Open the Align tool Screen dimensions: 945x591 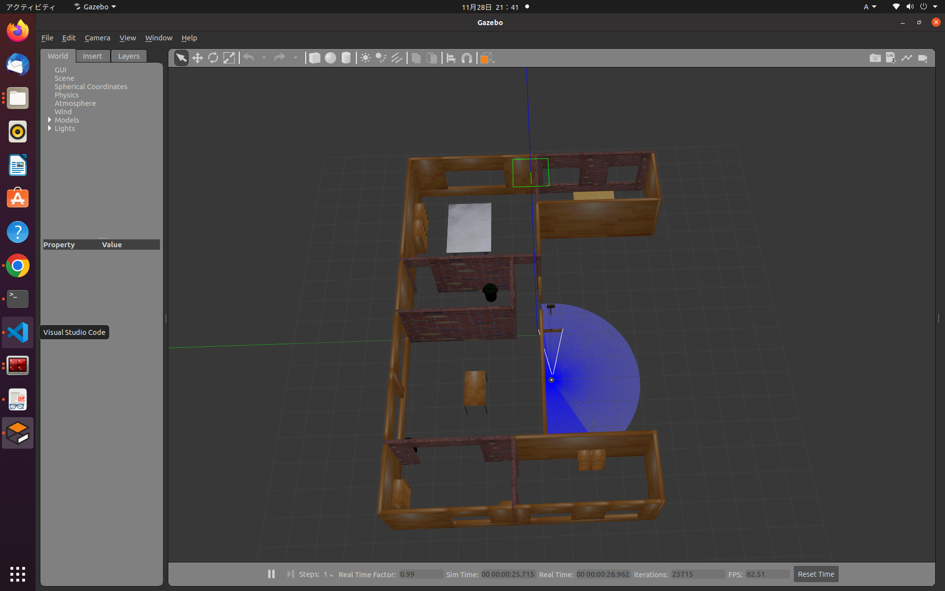coord(451,58)
